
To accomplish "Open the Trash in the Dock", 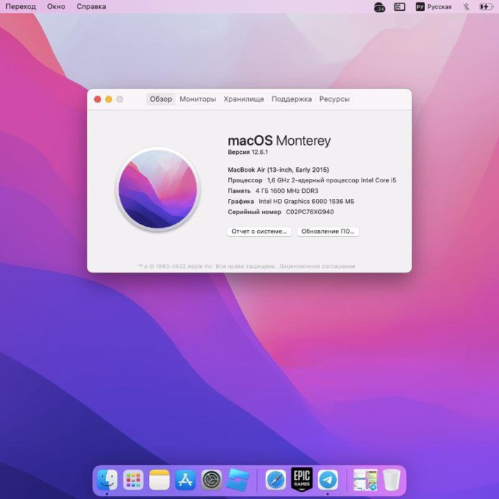I will click(392, 480).
